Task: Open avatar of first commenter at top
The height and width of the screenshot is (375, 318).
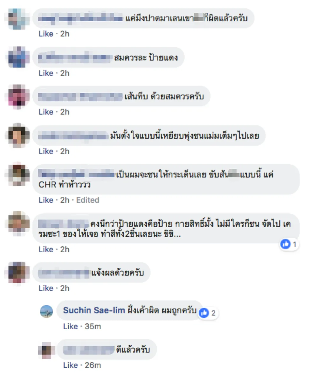Action: 17,18
